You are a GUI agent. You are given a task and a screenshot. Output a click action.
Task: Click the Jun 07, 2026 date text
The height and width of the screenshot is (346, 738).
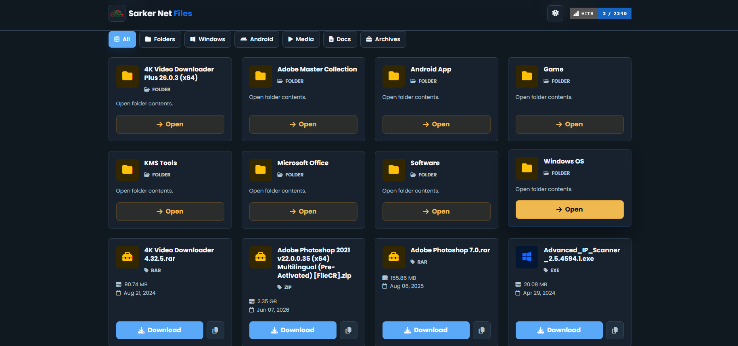(x=273, y=310)
